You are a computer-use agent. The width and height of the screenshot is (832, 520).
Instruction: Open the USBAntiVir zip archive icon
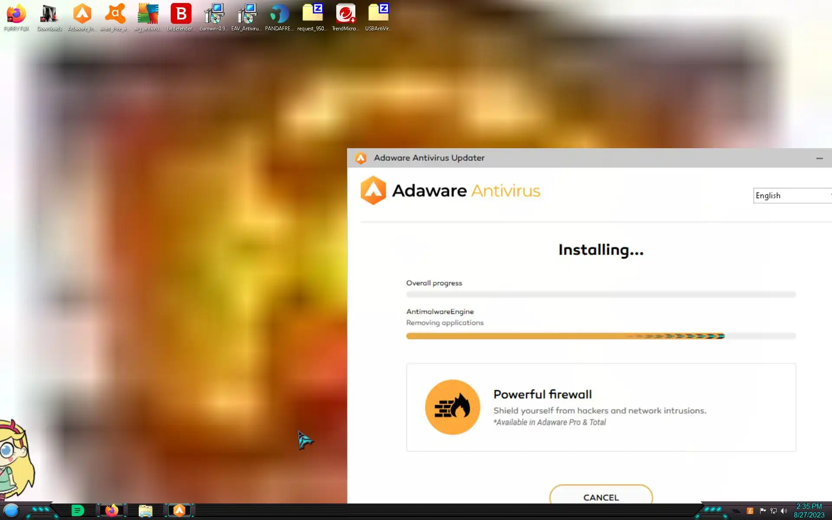(378, 15)
